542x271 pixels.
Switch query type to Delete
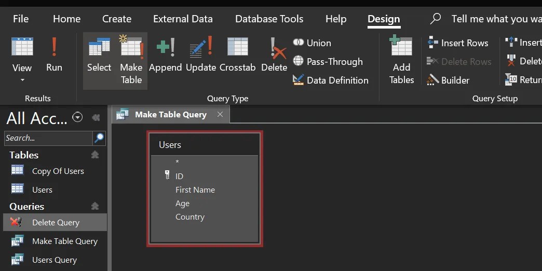[274, 56]
